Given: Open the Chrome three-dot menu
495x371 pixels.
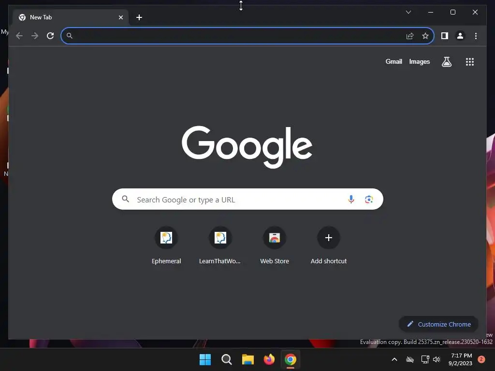Looking at the screenshot, I should (476, 36).
